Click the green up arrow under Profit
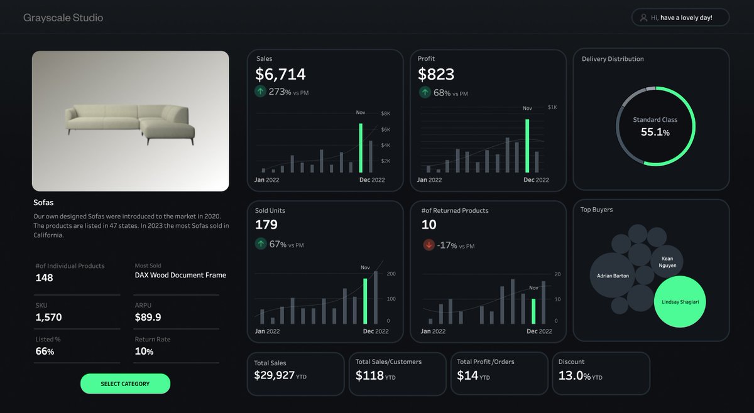Viewport: 754px width, 413px height. tap(425, 92)
